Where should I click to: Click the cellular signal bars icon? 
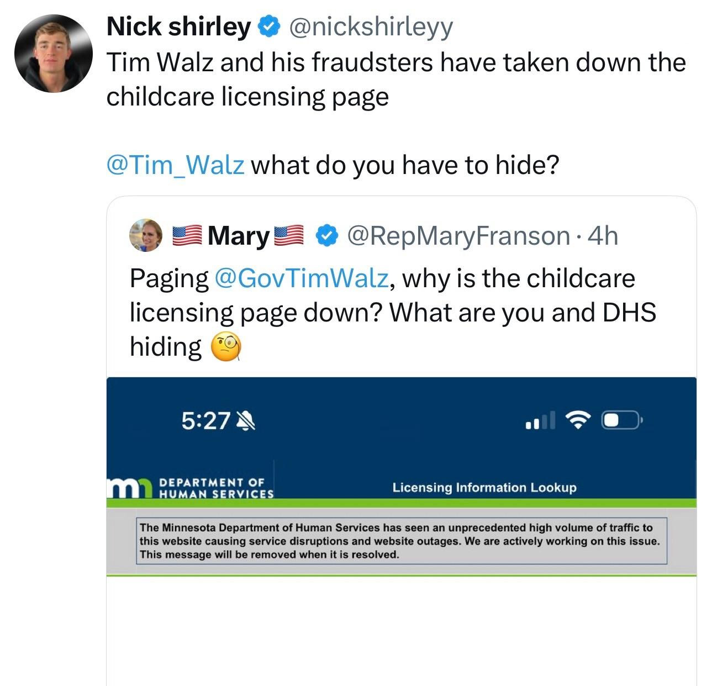tap(540, 421)
